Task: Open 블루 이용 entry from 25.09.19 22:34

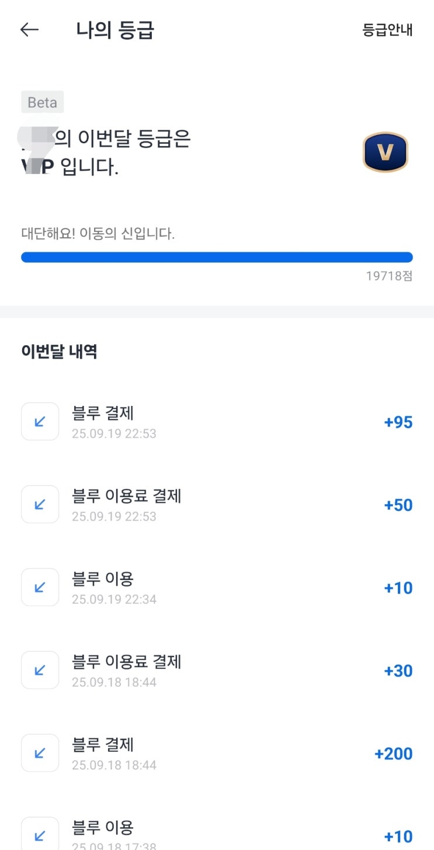Action: point(103,580)
